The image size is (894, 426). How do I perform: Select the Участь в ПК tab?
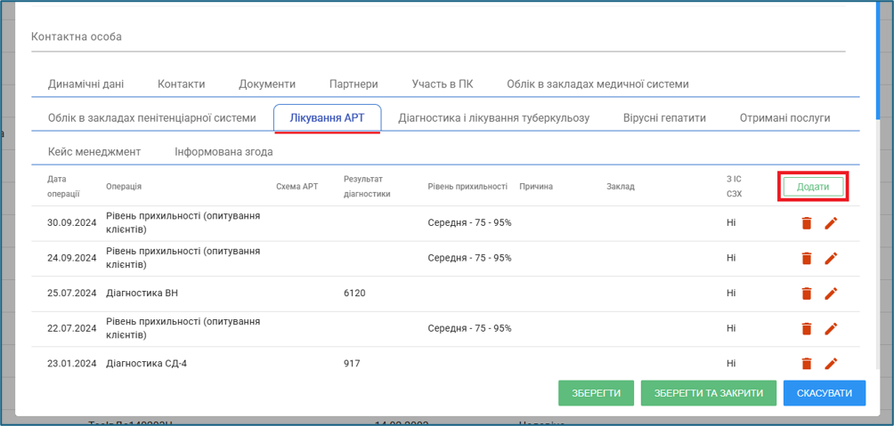[x=443, y=84]
